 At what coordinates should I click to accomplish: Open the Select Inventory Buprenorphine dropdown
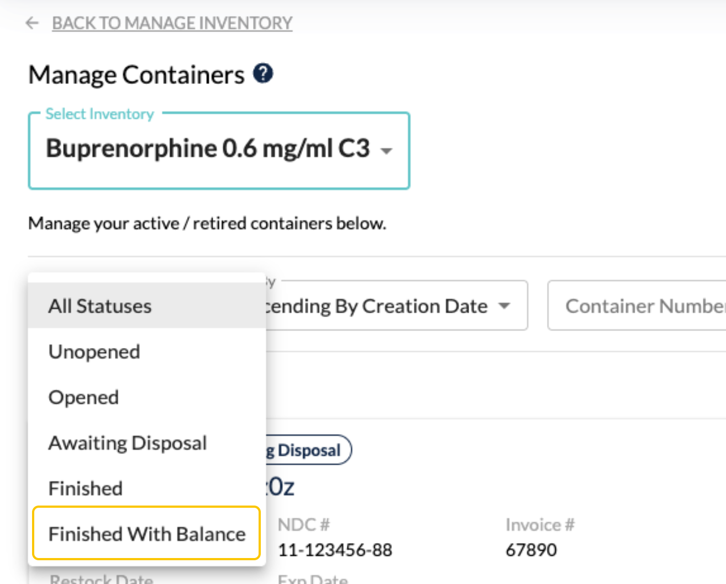tap(208, 149)
